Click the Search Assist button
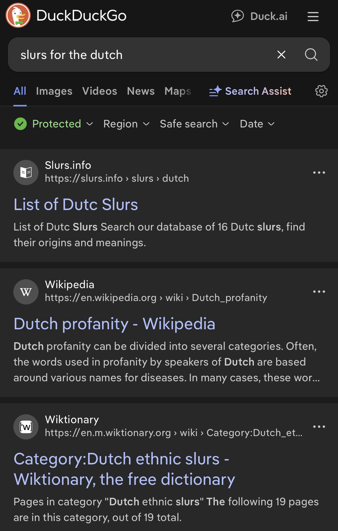Screen dimensions: 338x531 [x=250, y=91]
